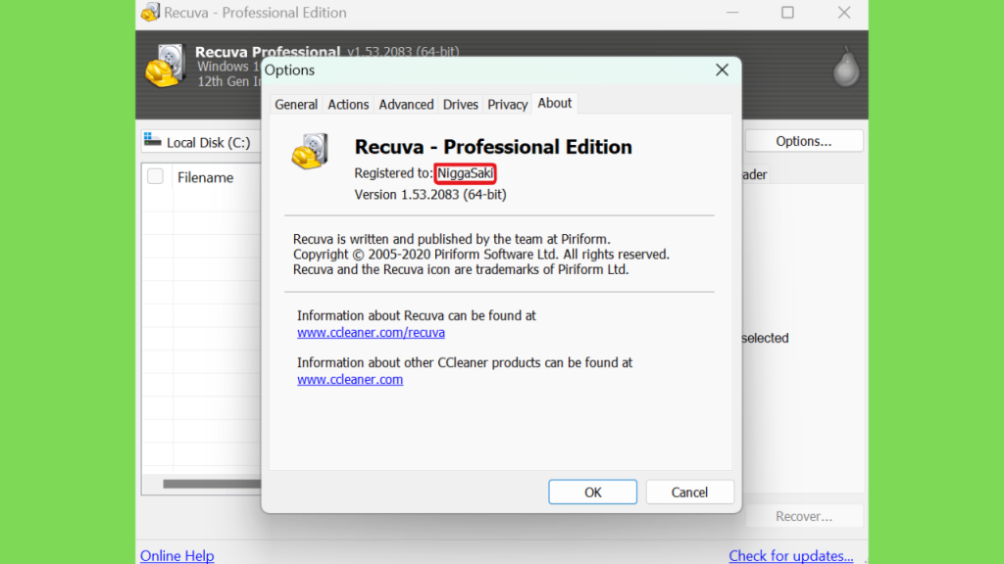Click the Recuva hard-hat icon in About tab
Image resolution: width=1004 pixels, height=564 pixels.
coord(310,151)
